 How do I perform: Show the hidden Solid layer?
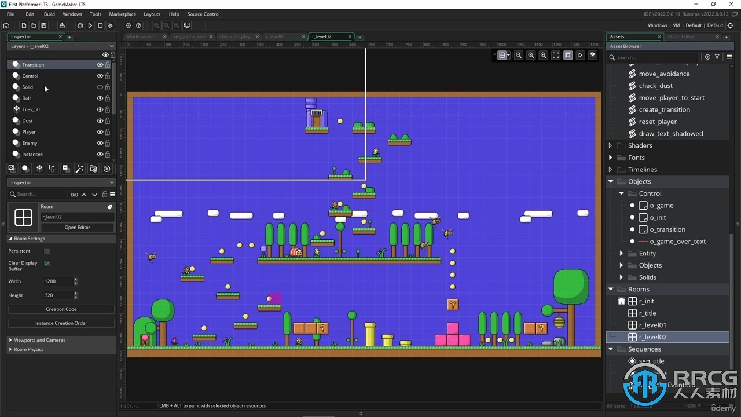pyautogui.click(x=100, y=87)
